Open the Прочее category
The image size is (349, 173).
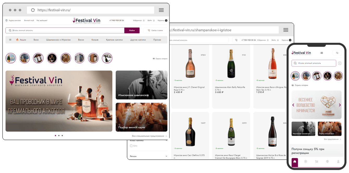(x=157, y=40)
